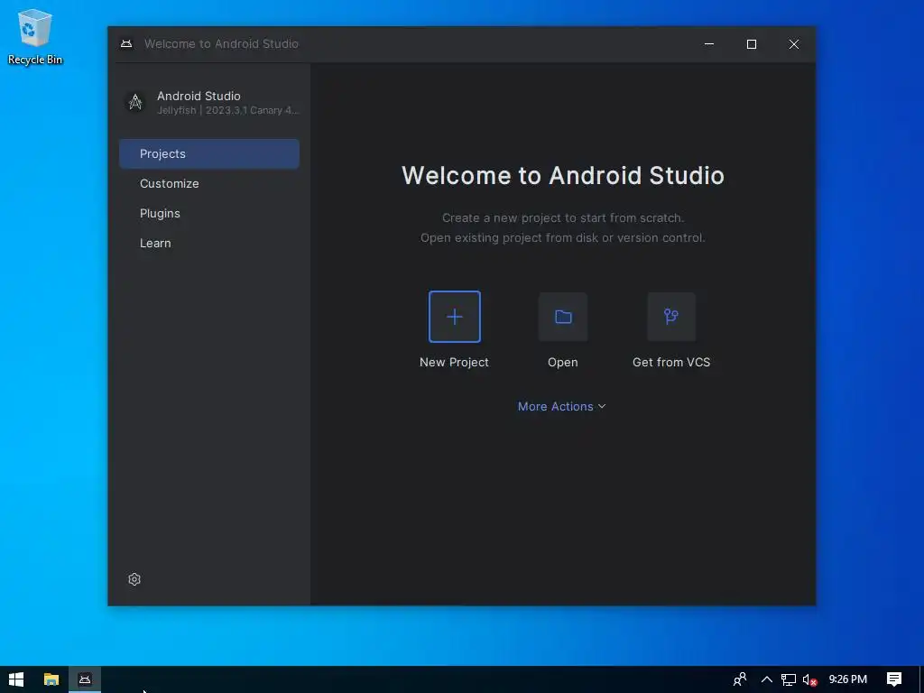The height and width of the screenshot is (693, 924).
Task: Show hidden tray icons with the chevron
Action: pyautogui.click(x=767, y=679)
